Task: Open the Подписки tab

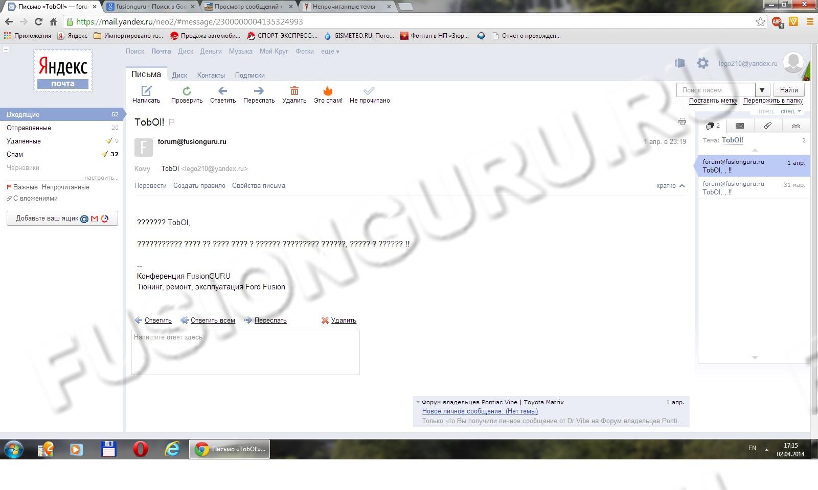Action: click(x=249, y=75)
